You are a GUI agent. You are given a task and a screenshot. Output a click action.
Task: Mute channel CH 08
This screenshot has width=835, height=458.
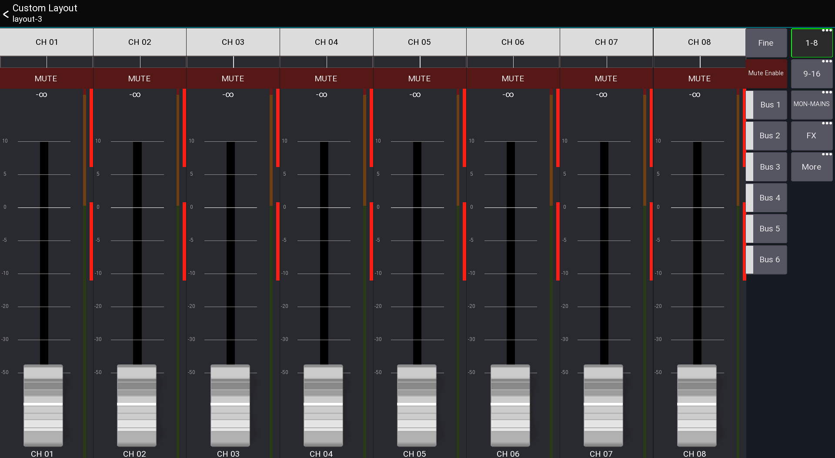[x=700, y=78]
